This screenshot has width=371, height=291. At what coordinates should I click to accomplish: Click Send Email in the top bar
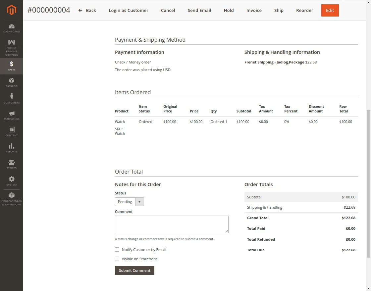(199, 10)
